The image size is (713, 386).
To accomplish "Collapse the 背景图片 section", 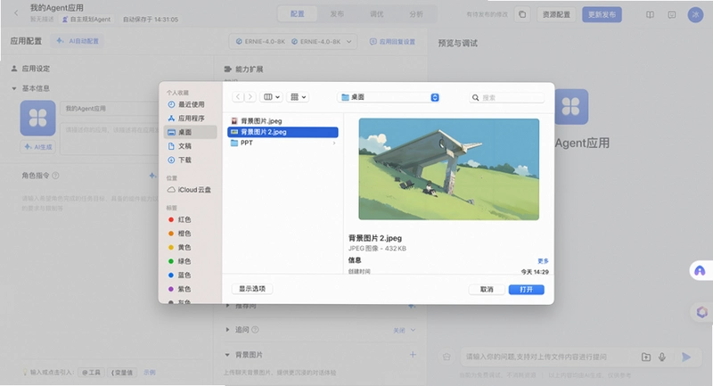I will (227, 355).
